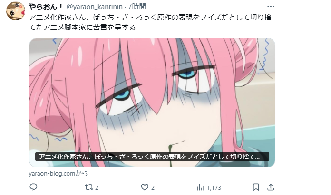Viewport: 331px width, 195px height.
Task: Click the 1,173 view count number
Action: pos(214,187)
